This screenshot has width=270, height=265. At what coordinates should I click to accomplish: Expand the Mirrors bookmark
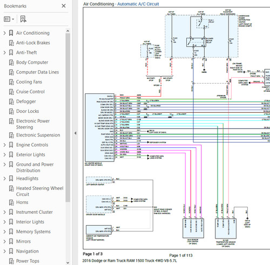point(5,241)
